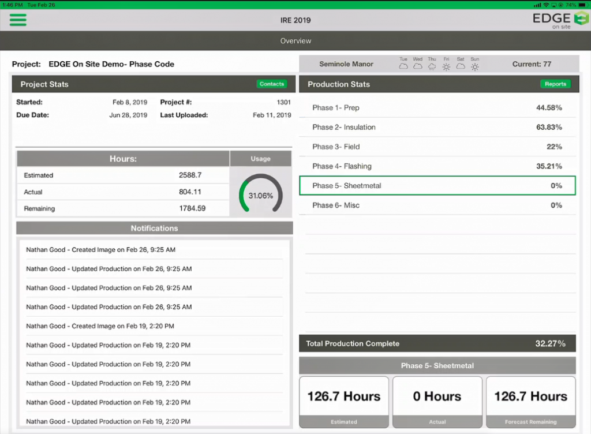591x434 pixels.
Task: Open the Contacts list
Action: pyautogui.click(x=271, y=84)
